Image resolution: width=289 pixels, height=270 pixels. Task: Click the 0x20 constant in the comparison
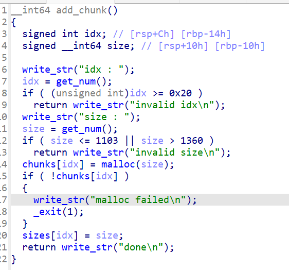pos(180,93)
